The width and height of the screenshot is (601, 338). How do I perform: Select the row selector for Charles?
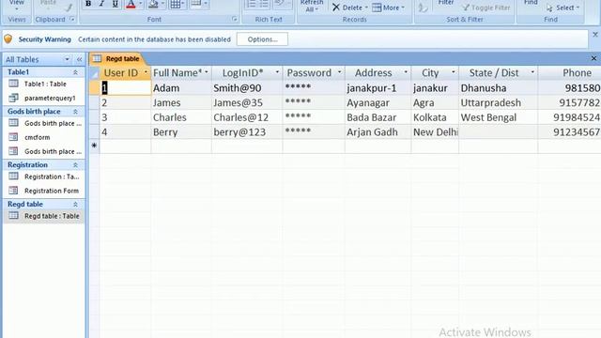(94, 117)
